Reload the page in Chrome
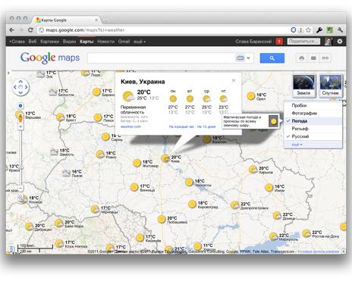Image resolution: width=352 pixels, height=281 pixels. (x=30, y=30)
